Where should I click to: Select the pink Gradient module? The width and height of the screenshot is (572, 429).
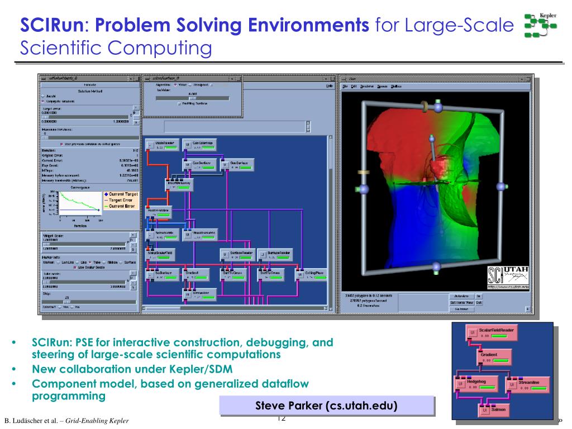495,357
